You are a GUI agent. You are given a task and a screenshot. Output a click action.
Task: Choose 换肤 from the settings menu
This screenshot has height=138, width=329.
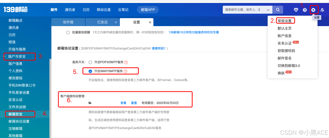(281, 73)
